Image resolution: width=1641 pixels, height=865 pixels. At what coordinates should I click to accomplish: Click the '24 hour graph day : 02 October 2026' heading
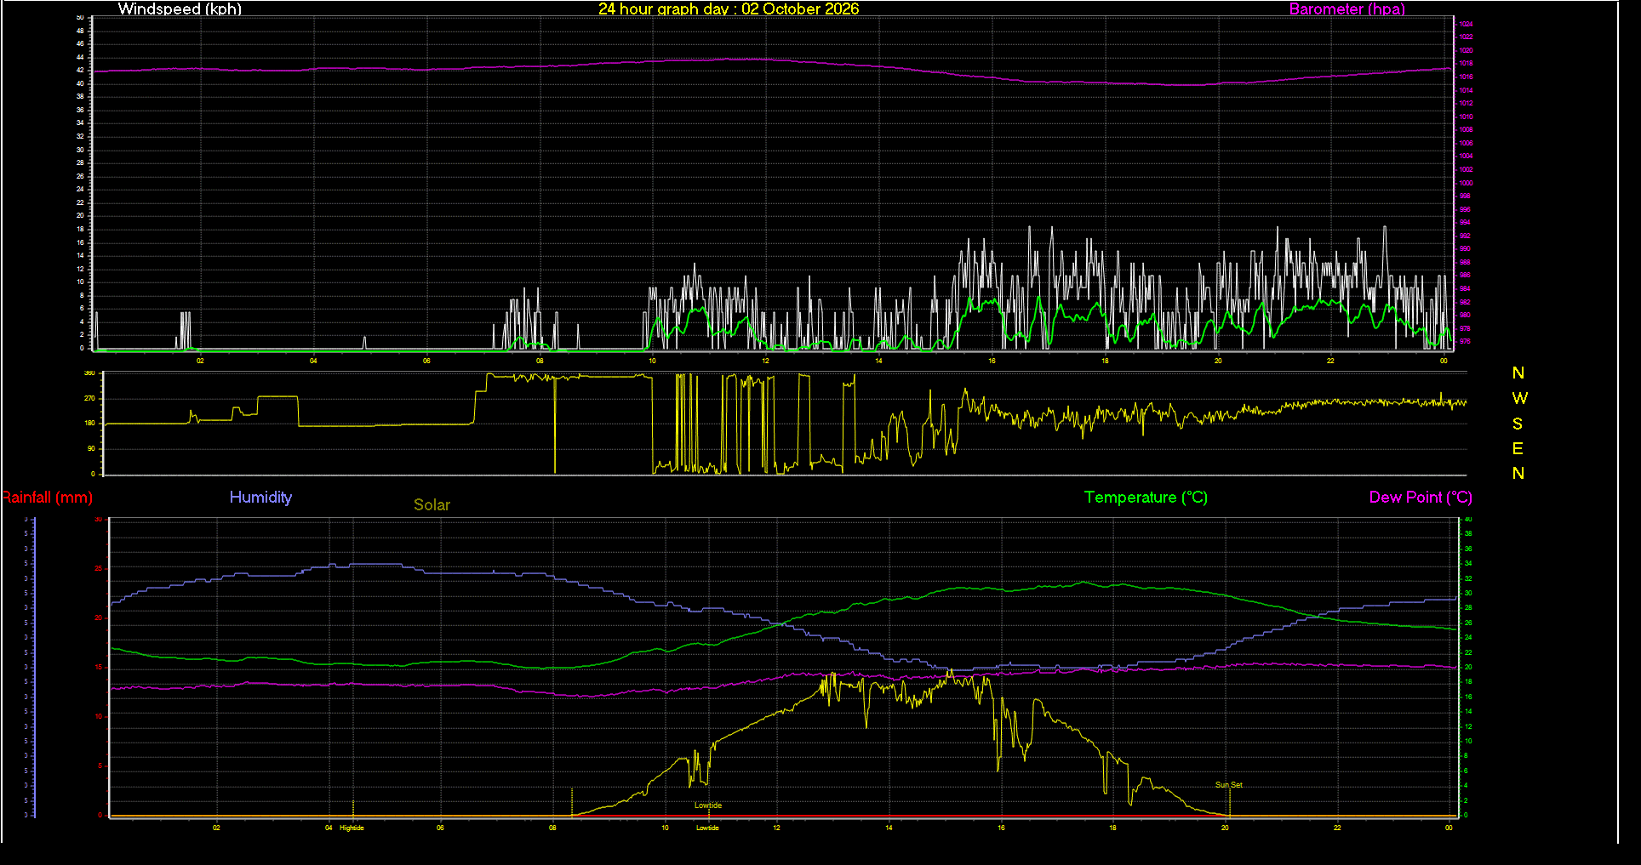[729, 9]
